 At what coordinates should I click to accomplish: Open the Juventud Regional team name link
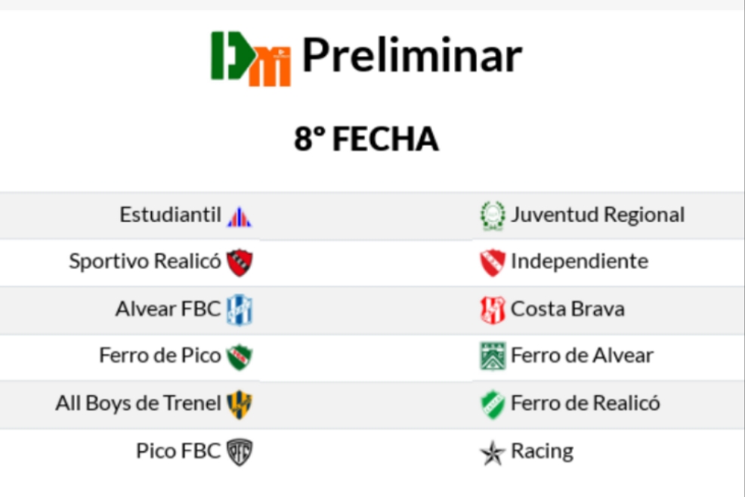pos(598,215)
